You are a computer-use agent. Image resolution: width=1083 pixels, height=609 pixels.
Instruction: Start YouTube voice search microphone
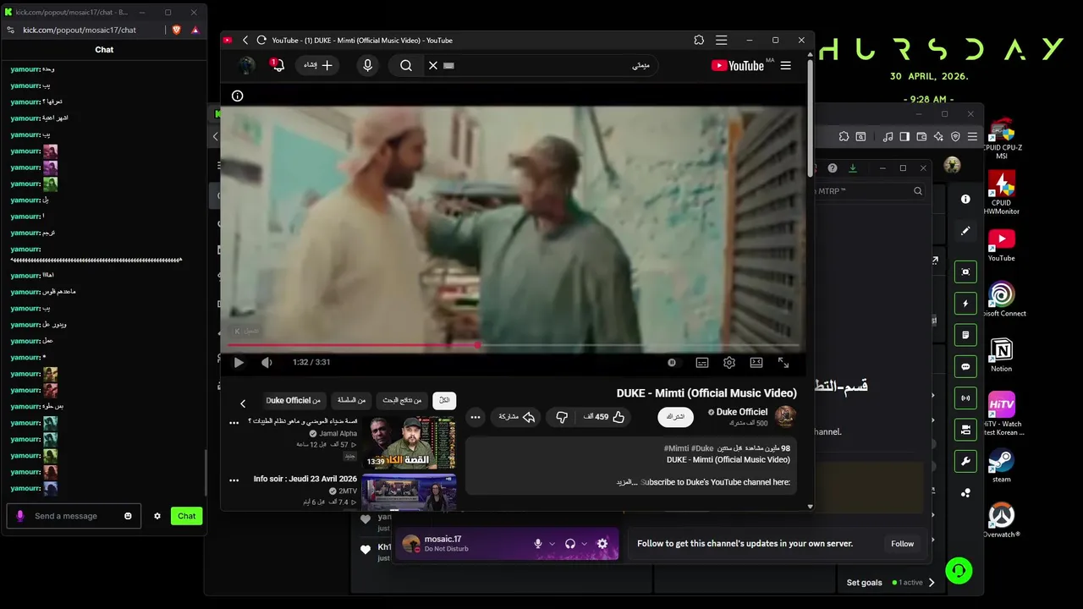367,65
